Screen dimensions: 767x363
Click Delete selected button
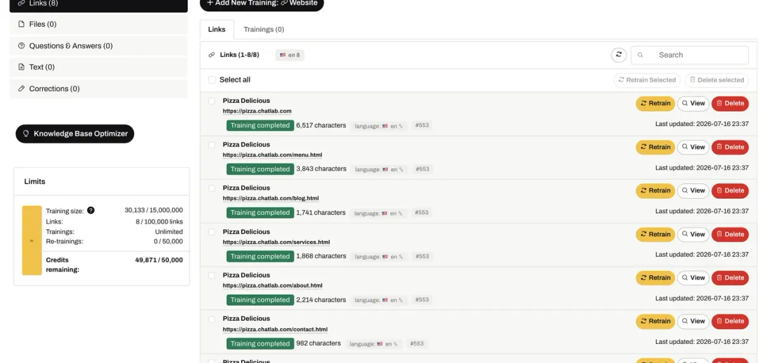[x=717, y=80]
